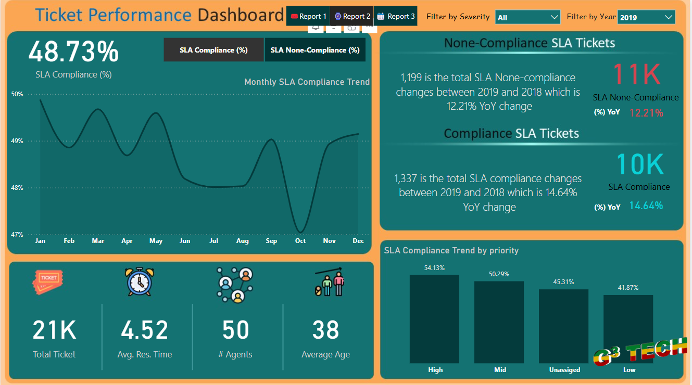Click the Compliance SLA Tickets heading

(511, 133)
